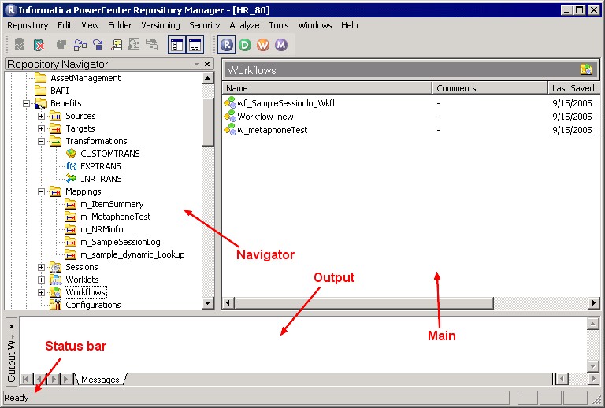The image size is (605, 408).
Task: Expand the Targets node
Action: 41,129
